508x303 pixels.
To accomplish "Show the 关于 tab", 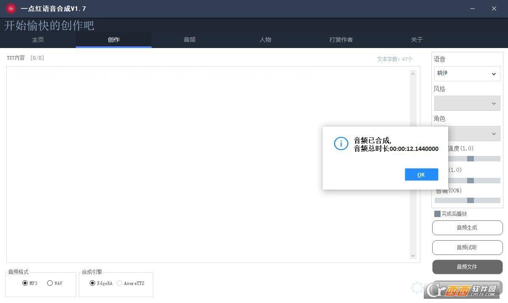I will tap(417, 40).
